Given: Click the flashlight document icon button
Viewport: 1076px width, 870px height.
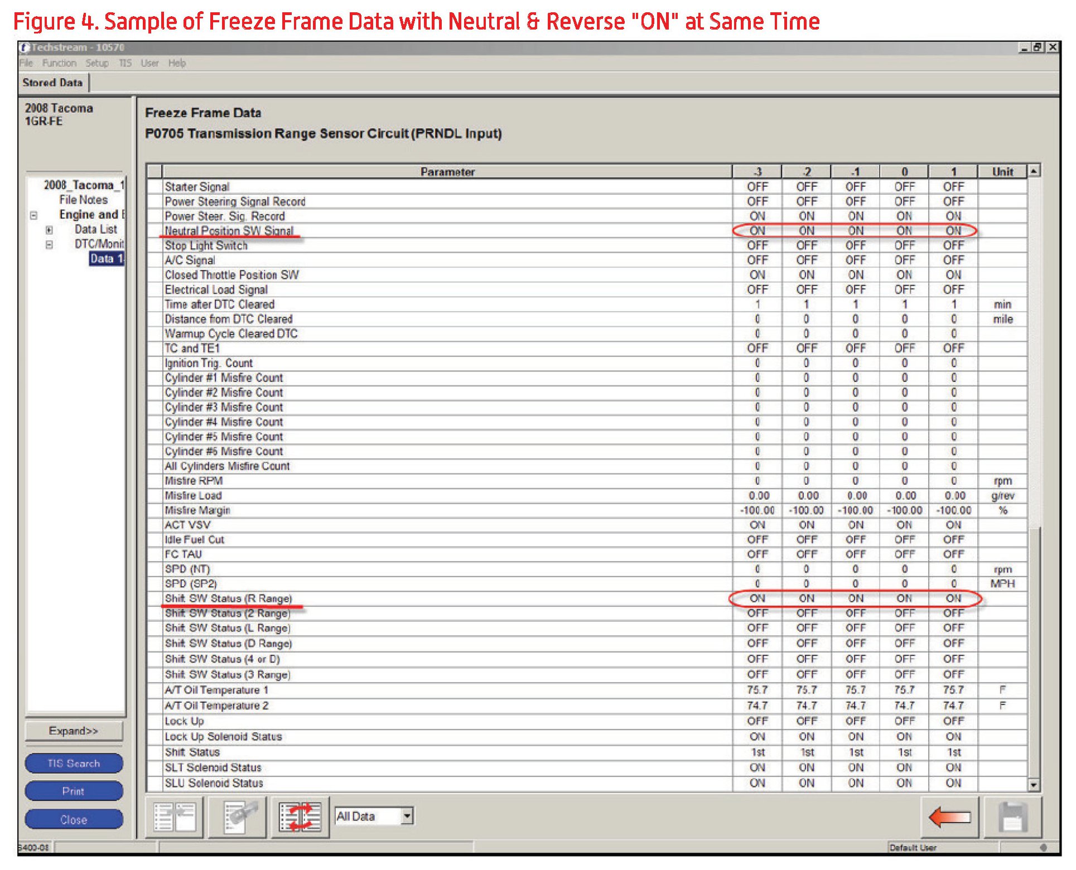Looking at the screenshot, I should [237, 818].
